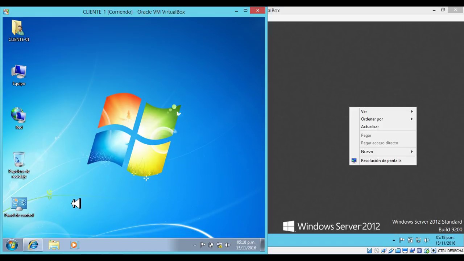Click VirtualBox optical disc status icon
Screen dimensions: 464x261
click(x=377, y=250)
